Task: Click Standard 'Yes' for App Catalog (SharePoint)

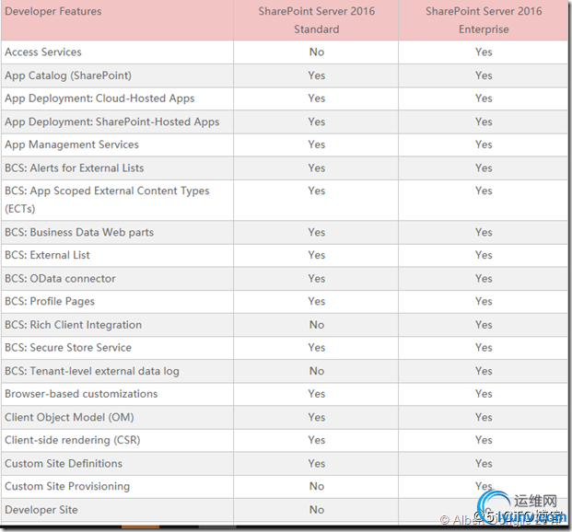Action: (316, 75)
